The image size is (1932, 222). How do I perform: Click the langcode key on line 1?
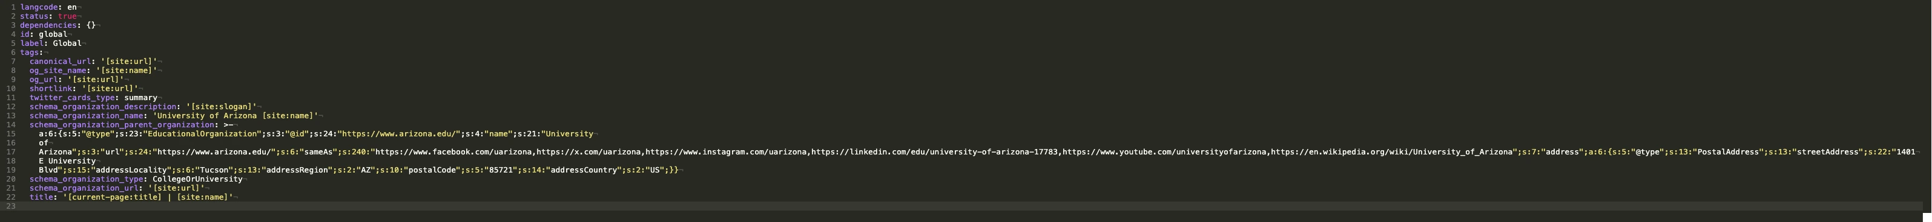39,7
